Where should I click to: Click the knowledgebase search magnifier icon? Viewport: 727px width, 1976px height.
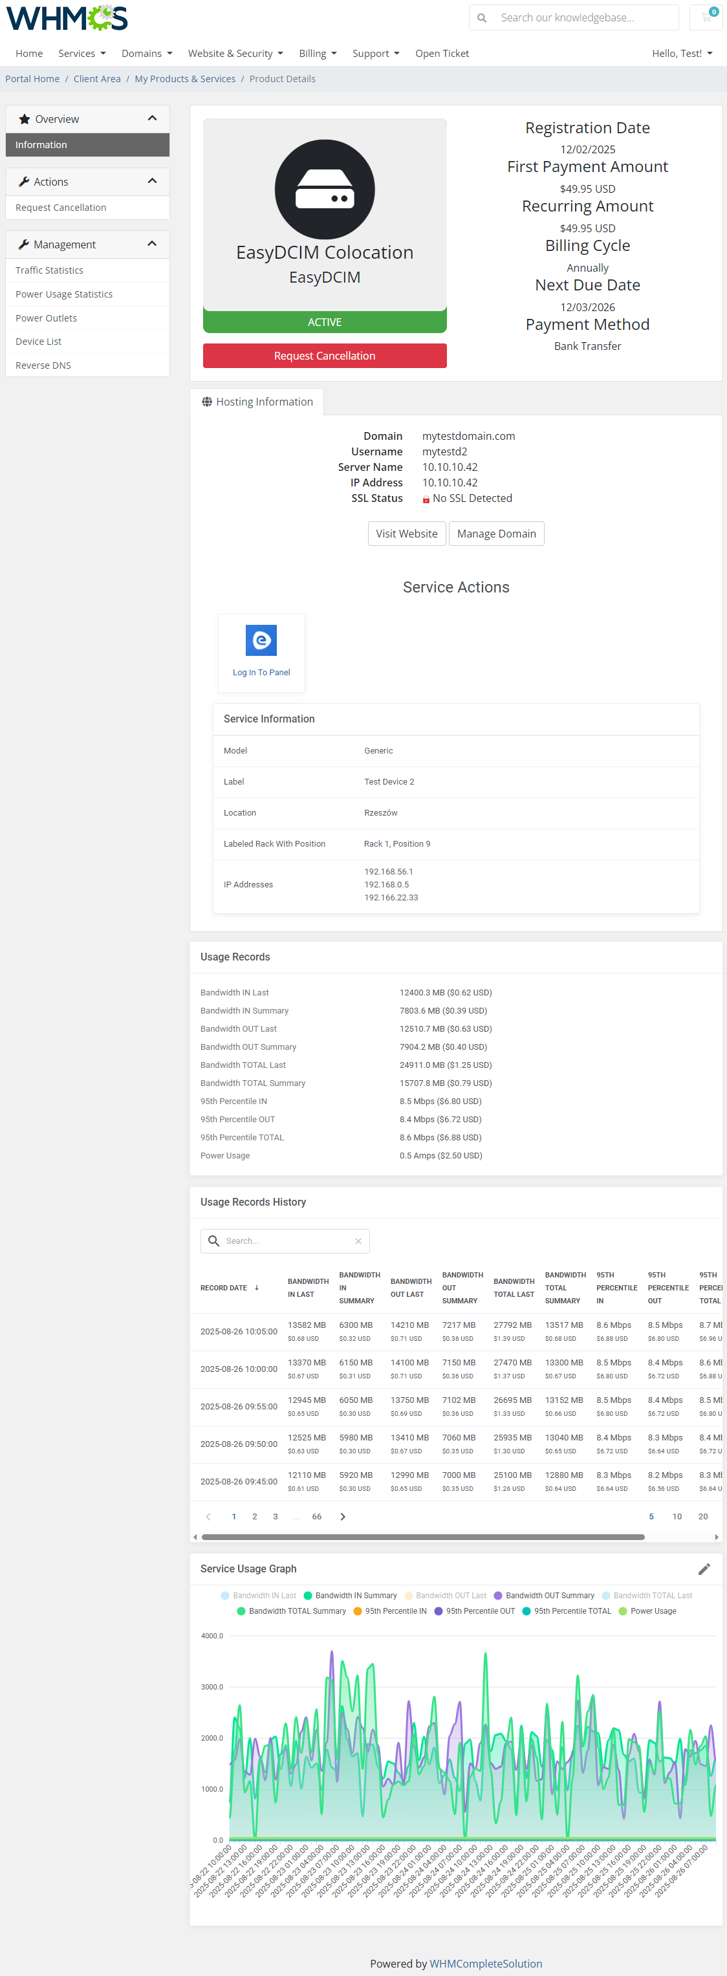point(482,17)
